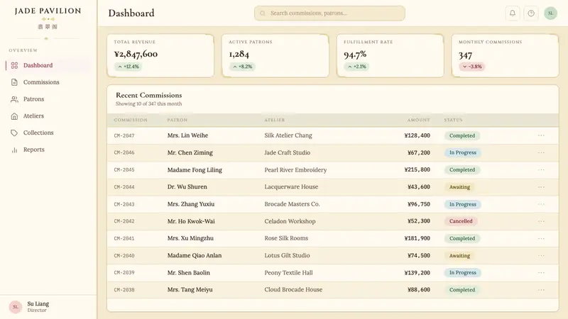Screen dimensions: 568x319
Task: Open the SL avatar in top bar
Action: (x=550, y=13)
